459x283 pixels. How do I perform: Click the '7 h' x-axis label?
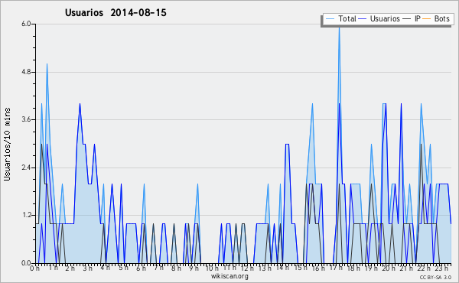pyautogui.click(x=158, y=268)
